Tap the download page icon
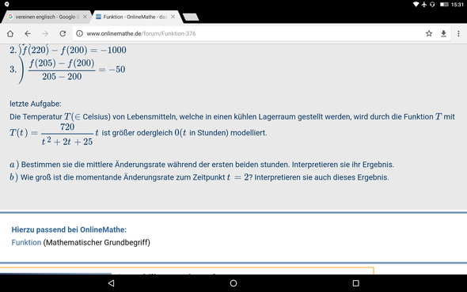467x292 pixels. click(x=443, y=34)
